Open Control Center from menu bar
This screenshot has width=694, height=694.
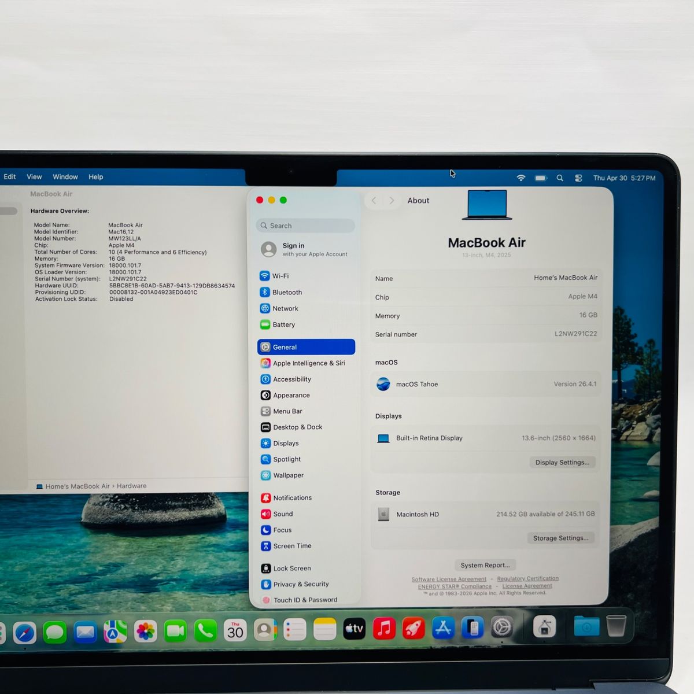click(x=578, y=178)
